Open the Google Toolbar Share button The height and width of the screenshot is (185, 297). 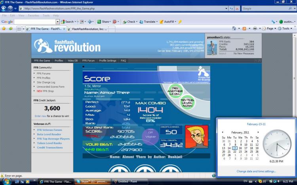point(104,22)
